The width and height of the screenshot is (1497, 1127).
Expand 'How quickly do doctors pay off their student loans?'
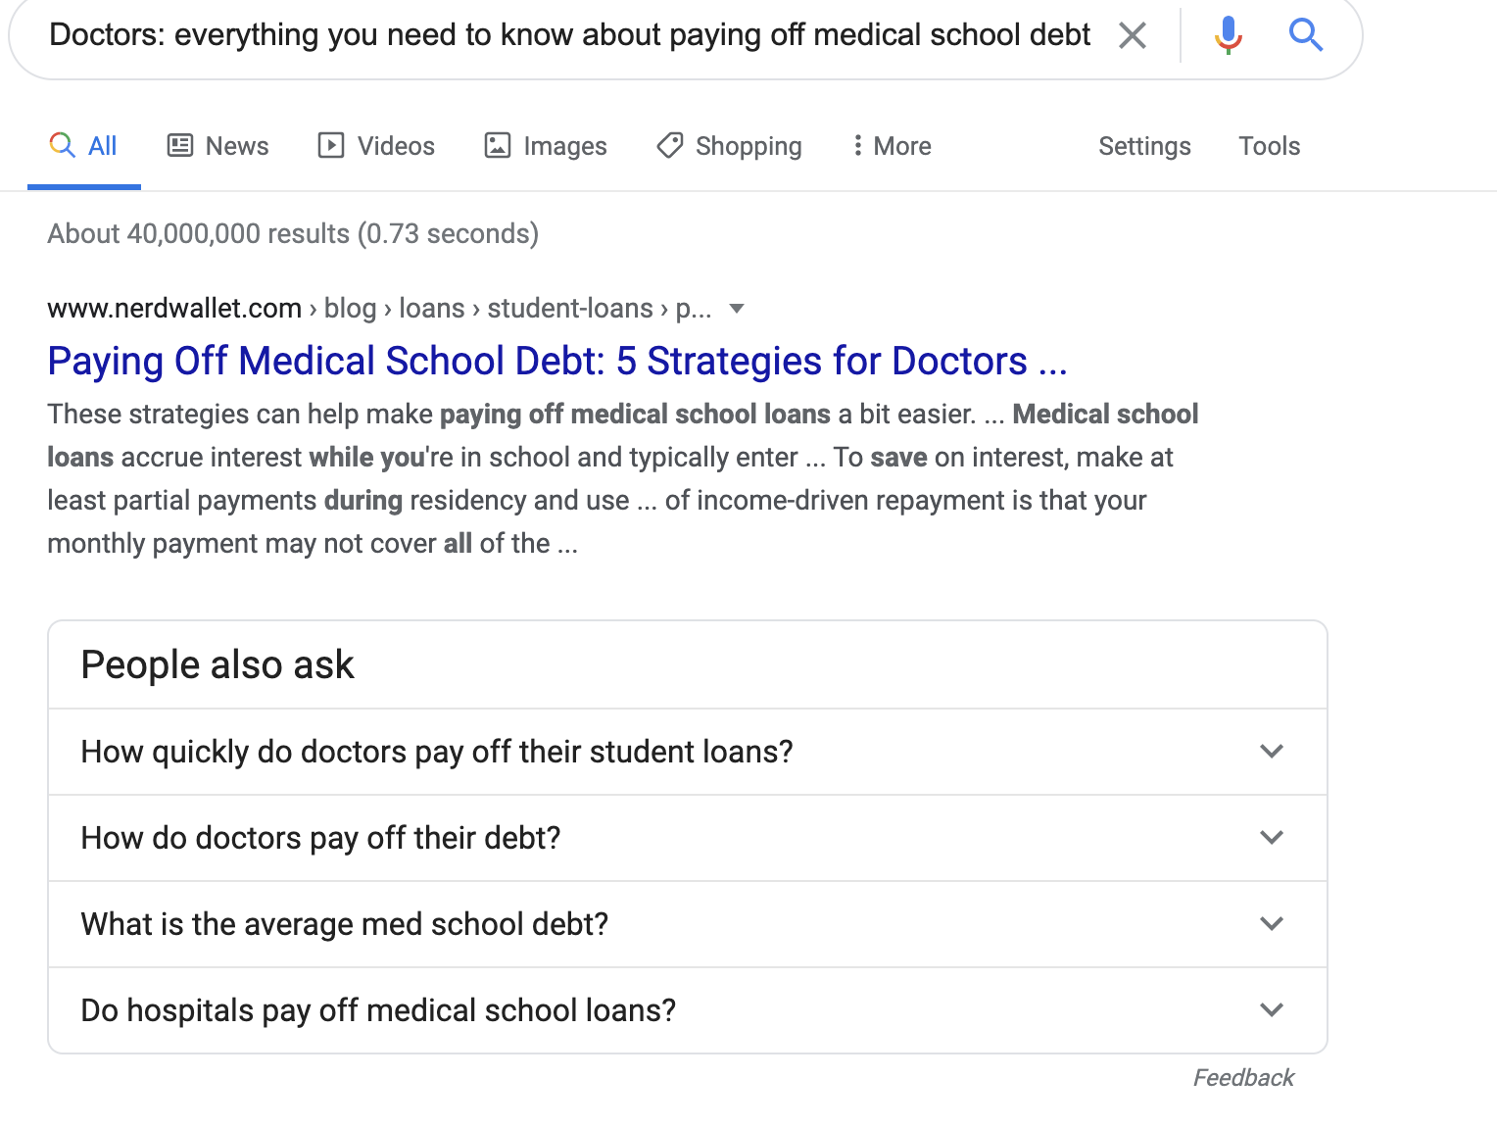coord(1272,752)
